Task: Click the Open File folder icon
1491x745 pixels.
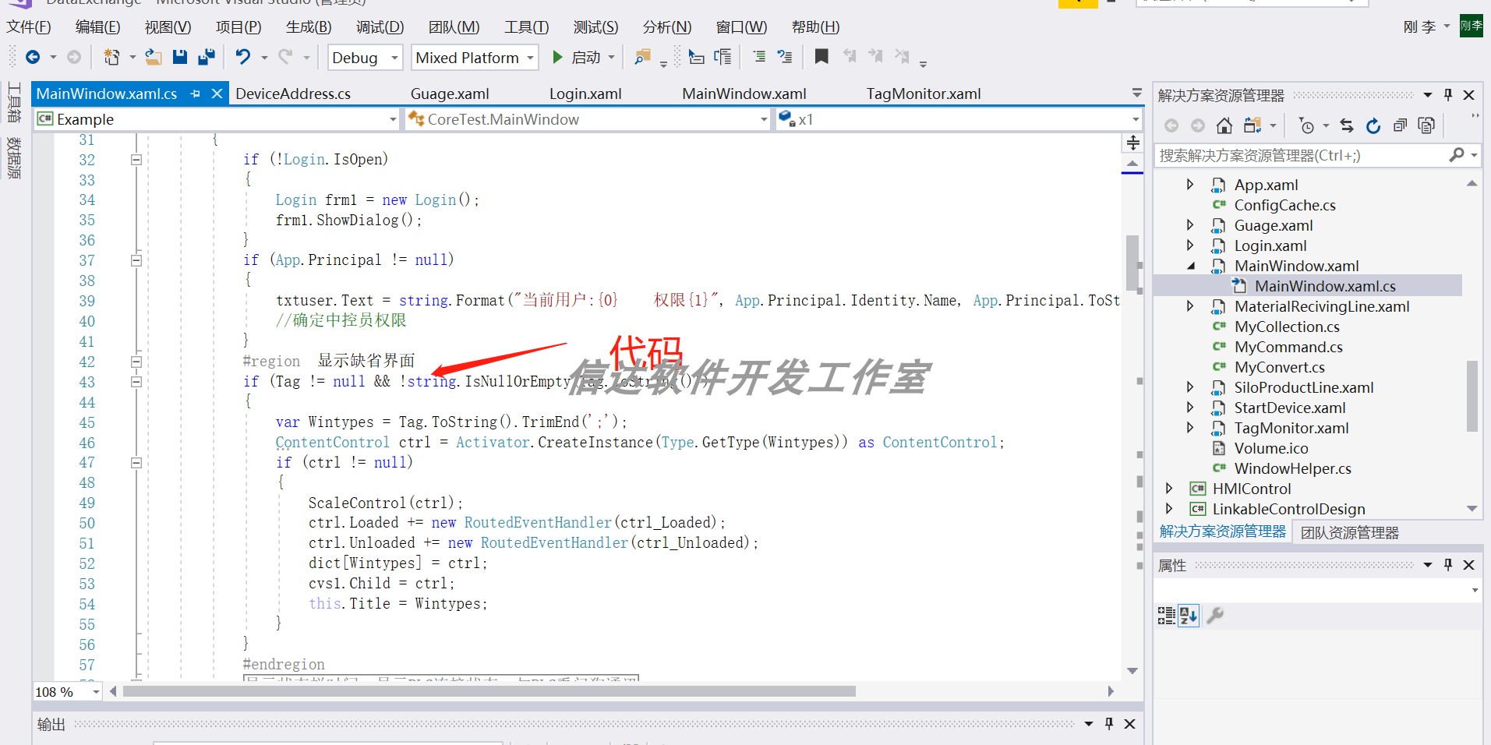Action: pyautogui.click(x=154, y=57)
